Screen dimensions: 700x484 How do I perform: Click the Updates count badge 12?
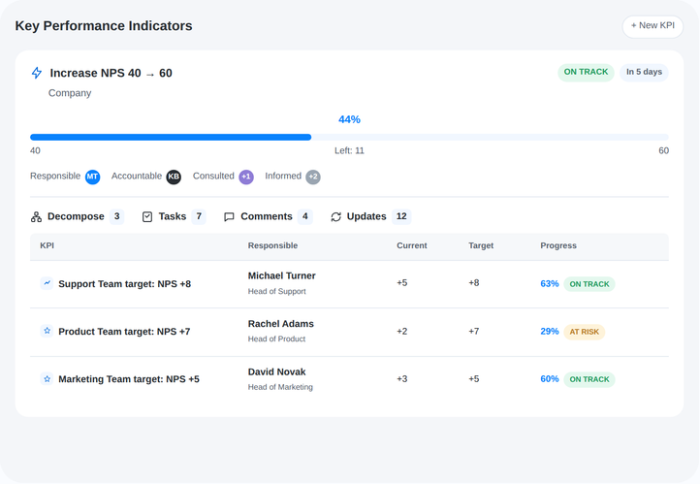[x=401, y=216]
